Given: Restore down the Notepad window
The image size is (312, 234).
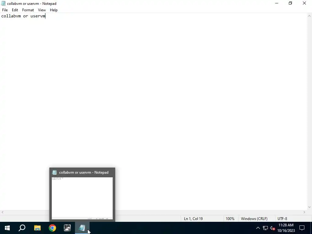Looking at the screenshot, I should tap(290, 3).
